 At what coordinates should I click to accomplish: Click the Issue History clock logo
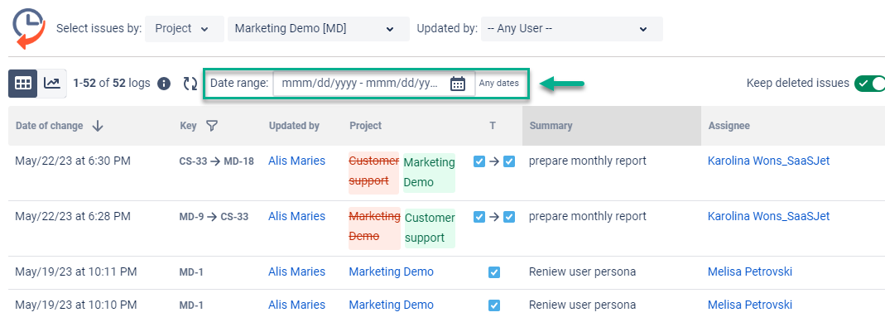pyautogui.click(x=29, y=28)
